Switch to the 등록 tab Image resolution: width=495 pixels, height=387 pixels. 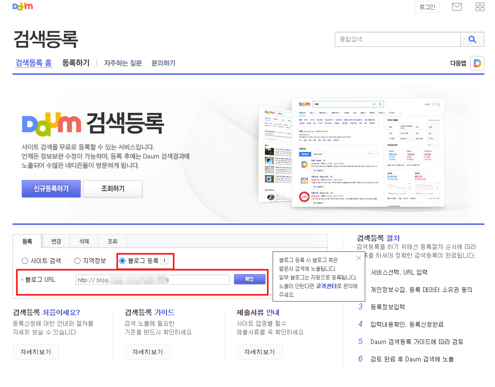click(x=27, y=241)
